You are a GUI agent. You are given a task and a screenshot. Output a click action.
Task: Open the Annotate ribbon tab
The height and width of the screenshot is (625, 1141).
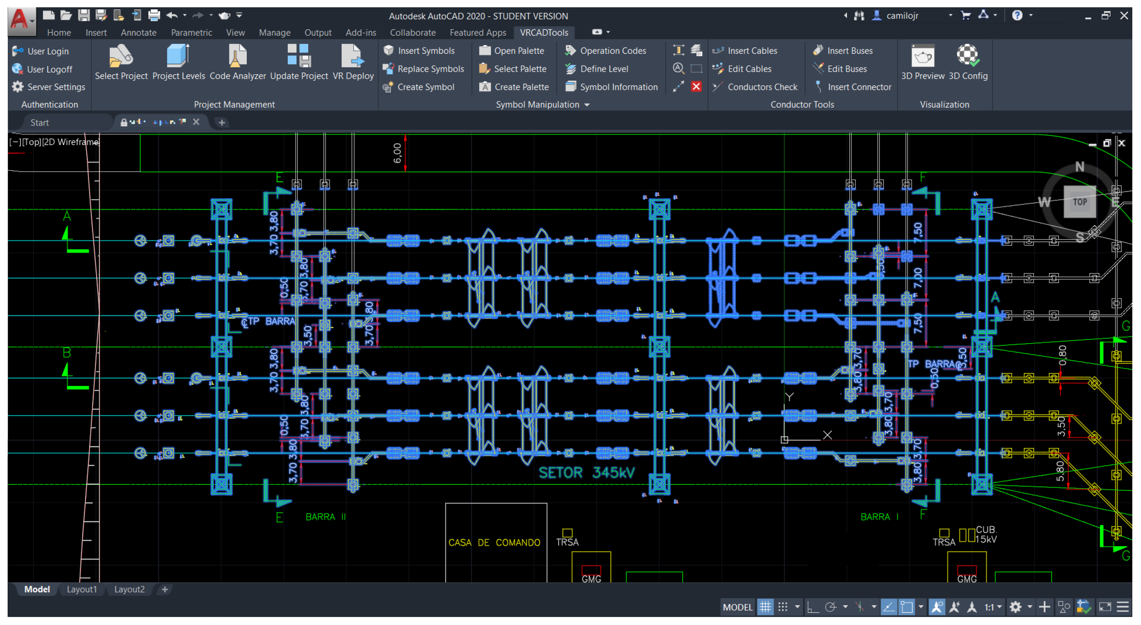coord(138,32)
